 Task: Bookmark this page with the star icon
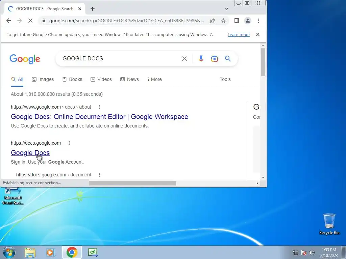(223, 21)
